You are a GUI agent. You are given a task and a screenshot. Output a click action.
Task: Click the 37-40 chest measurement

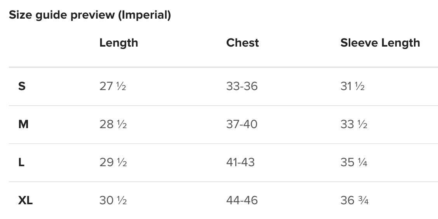[x=242, y=124]
